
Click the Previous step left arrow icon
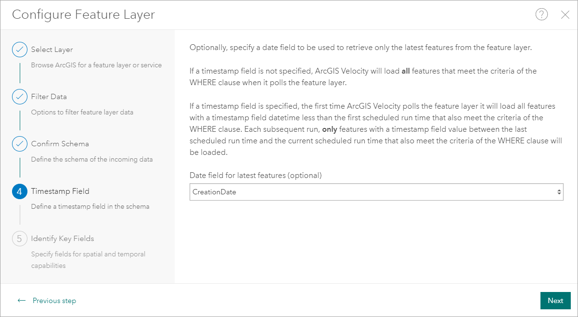(21, 301)
